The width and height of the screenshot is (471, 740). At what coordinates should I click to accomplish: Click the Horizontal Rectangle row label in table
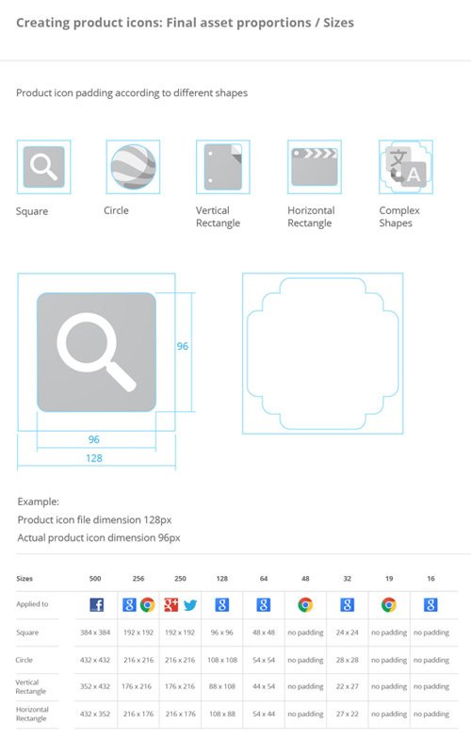pos(32,714)
